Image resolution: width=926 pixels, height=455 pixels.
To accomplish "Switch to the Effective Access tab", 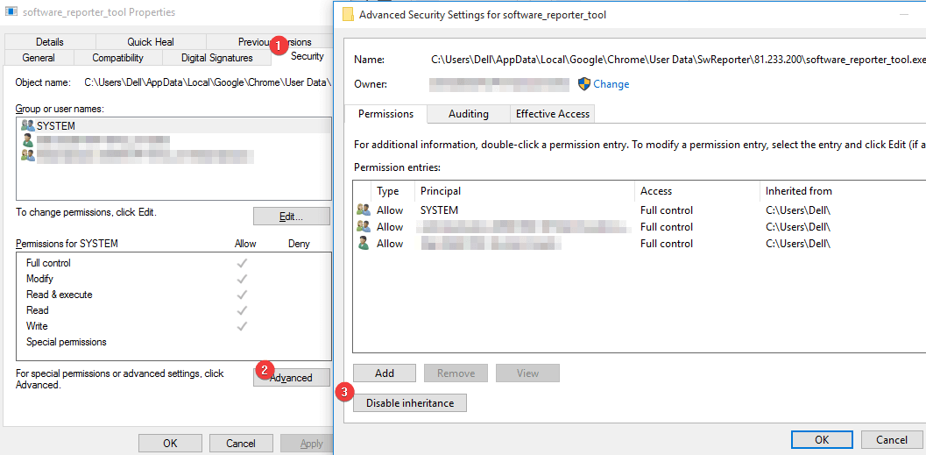I will click(x=552, y=114).
